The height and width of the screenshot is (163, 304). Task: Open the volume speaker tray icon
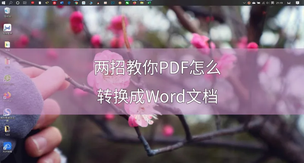pyautogui.click(x=268, y=3)
